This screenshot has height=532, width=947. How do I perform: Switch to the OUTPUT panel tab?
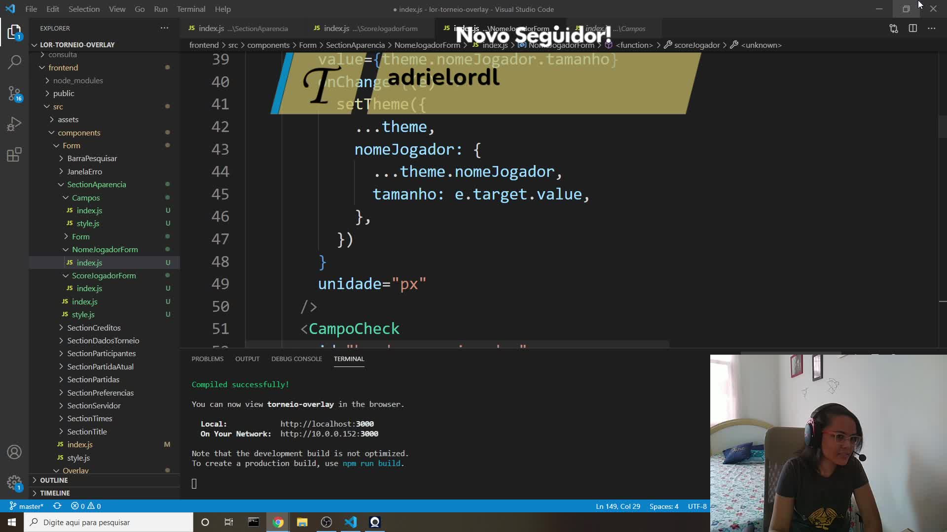click(247, 359)
